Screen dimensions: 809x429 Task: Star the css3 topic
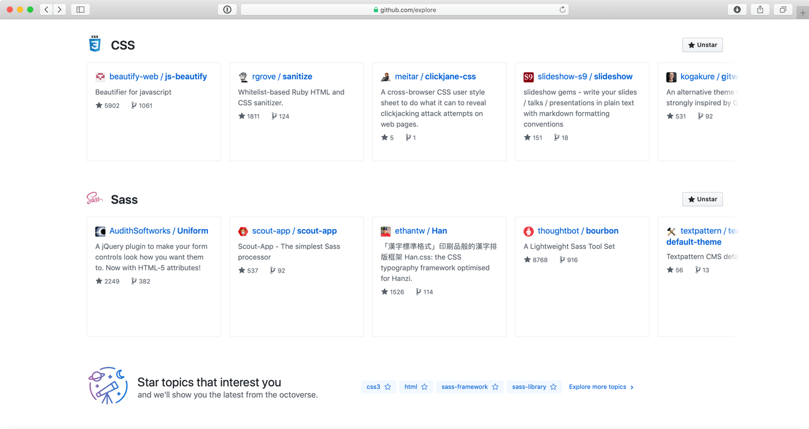388,387
